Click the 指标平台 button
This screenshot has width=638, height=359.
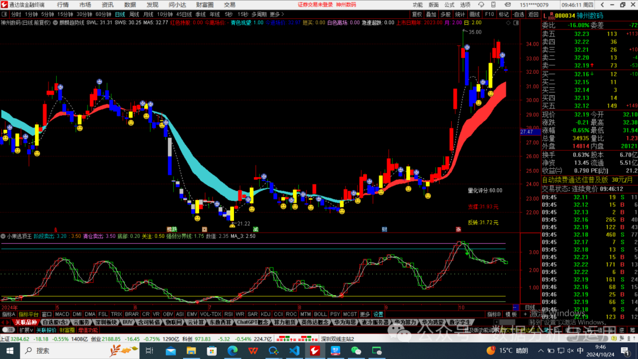[28, 314]
